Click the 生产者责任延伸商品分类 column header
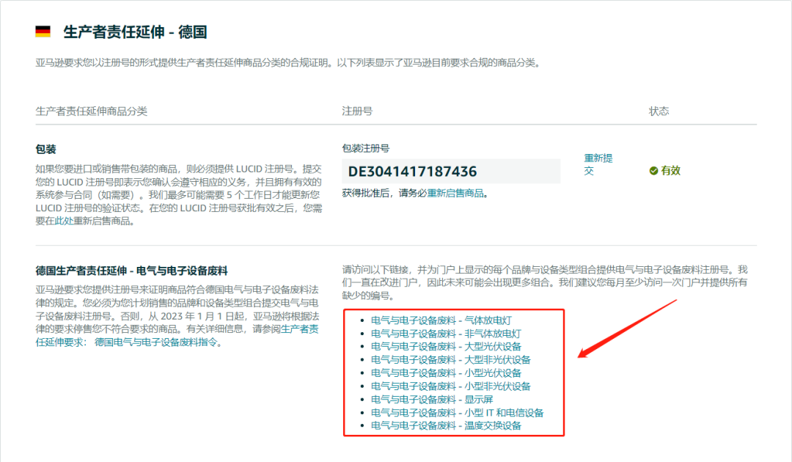The width and height of the screenshot is (792, 462). [x=92, y=111]
